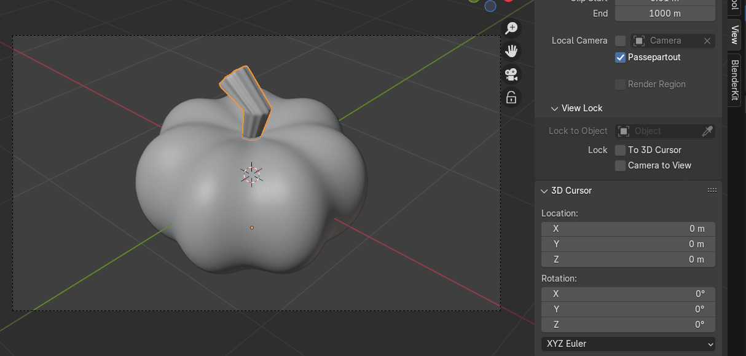Enable the Local Camera checkbox

coord(621,41)
